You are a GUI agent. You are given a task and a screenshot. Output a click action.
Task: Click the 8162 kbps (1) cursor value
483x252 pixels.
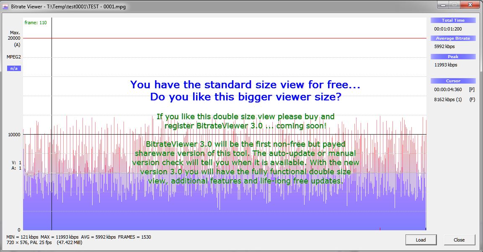pos(448,99)
